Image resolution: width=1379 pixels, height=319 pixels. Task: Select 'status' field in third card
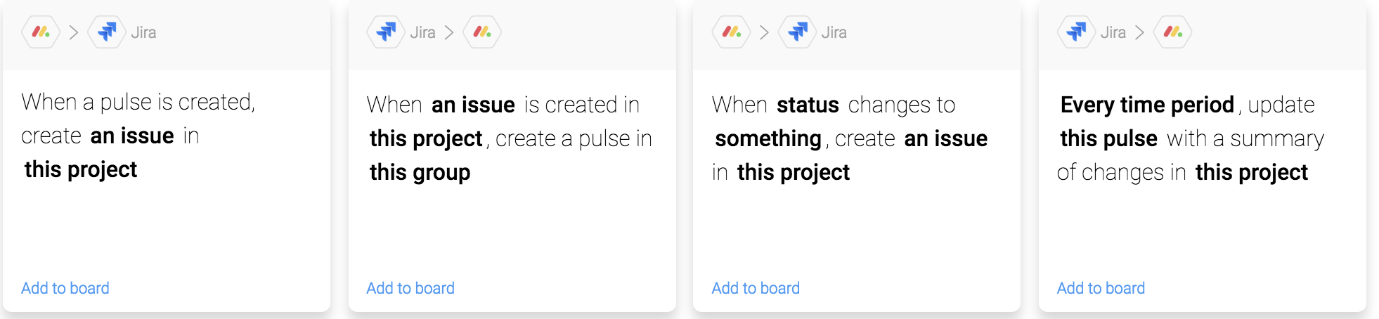(808, 105)
